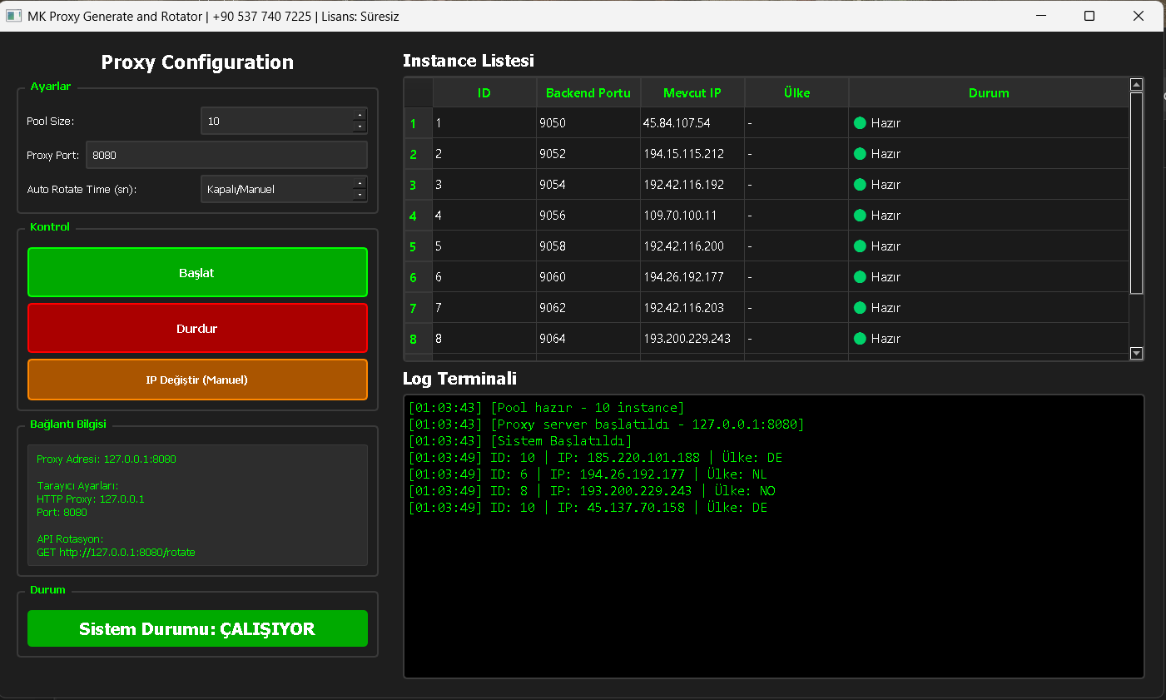Click the Auto Rotate Time Kapalı/Manuel field
The image size is (1166, 700).
click(x=276, y=189)
